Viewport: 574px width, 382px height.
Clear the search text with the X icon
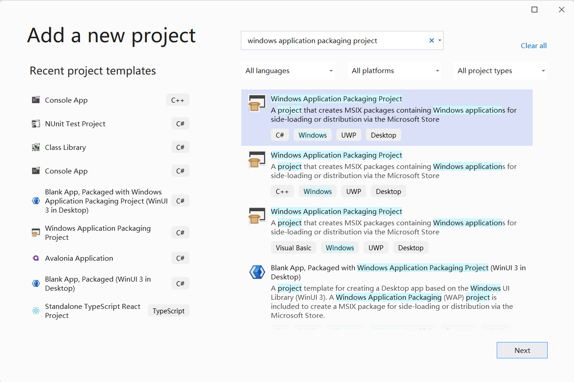pos(432,40)
